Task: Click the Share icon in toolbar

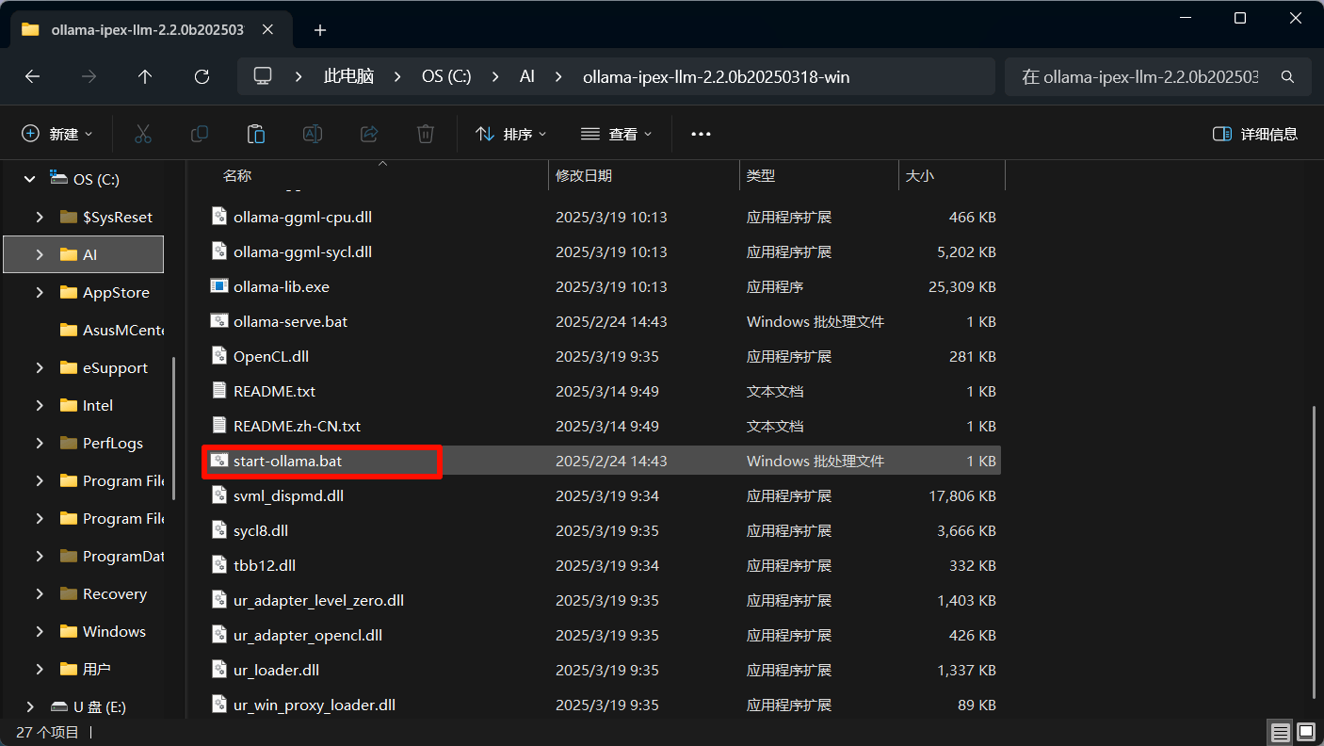Action: [369, 134]
